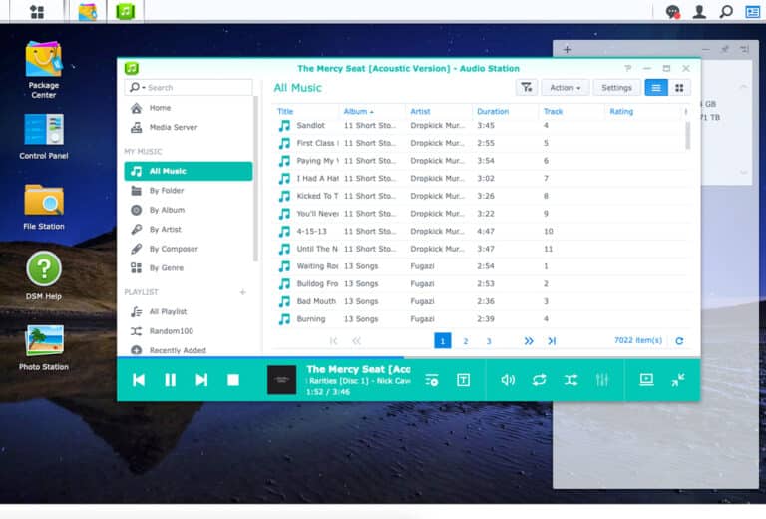Go to page 3 of music list
The width and height of the screenshot is (766, 519).
tap(488, 341)
